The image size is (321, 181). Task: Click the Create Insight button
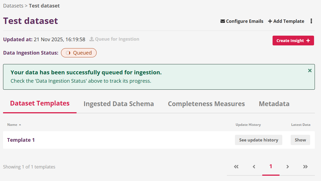pos(293,40)
